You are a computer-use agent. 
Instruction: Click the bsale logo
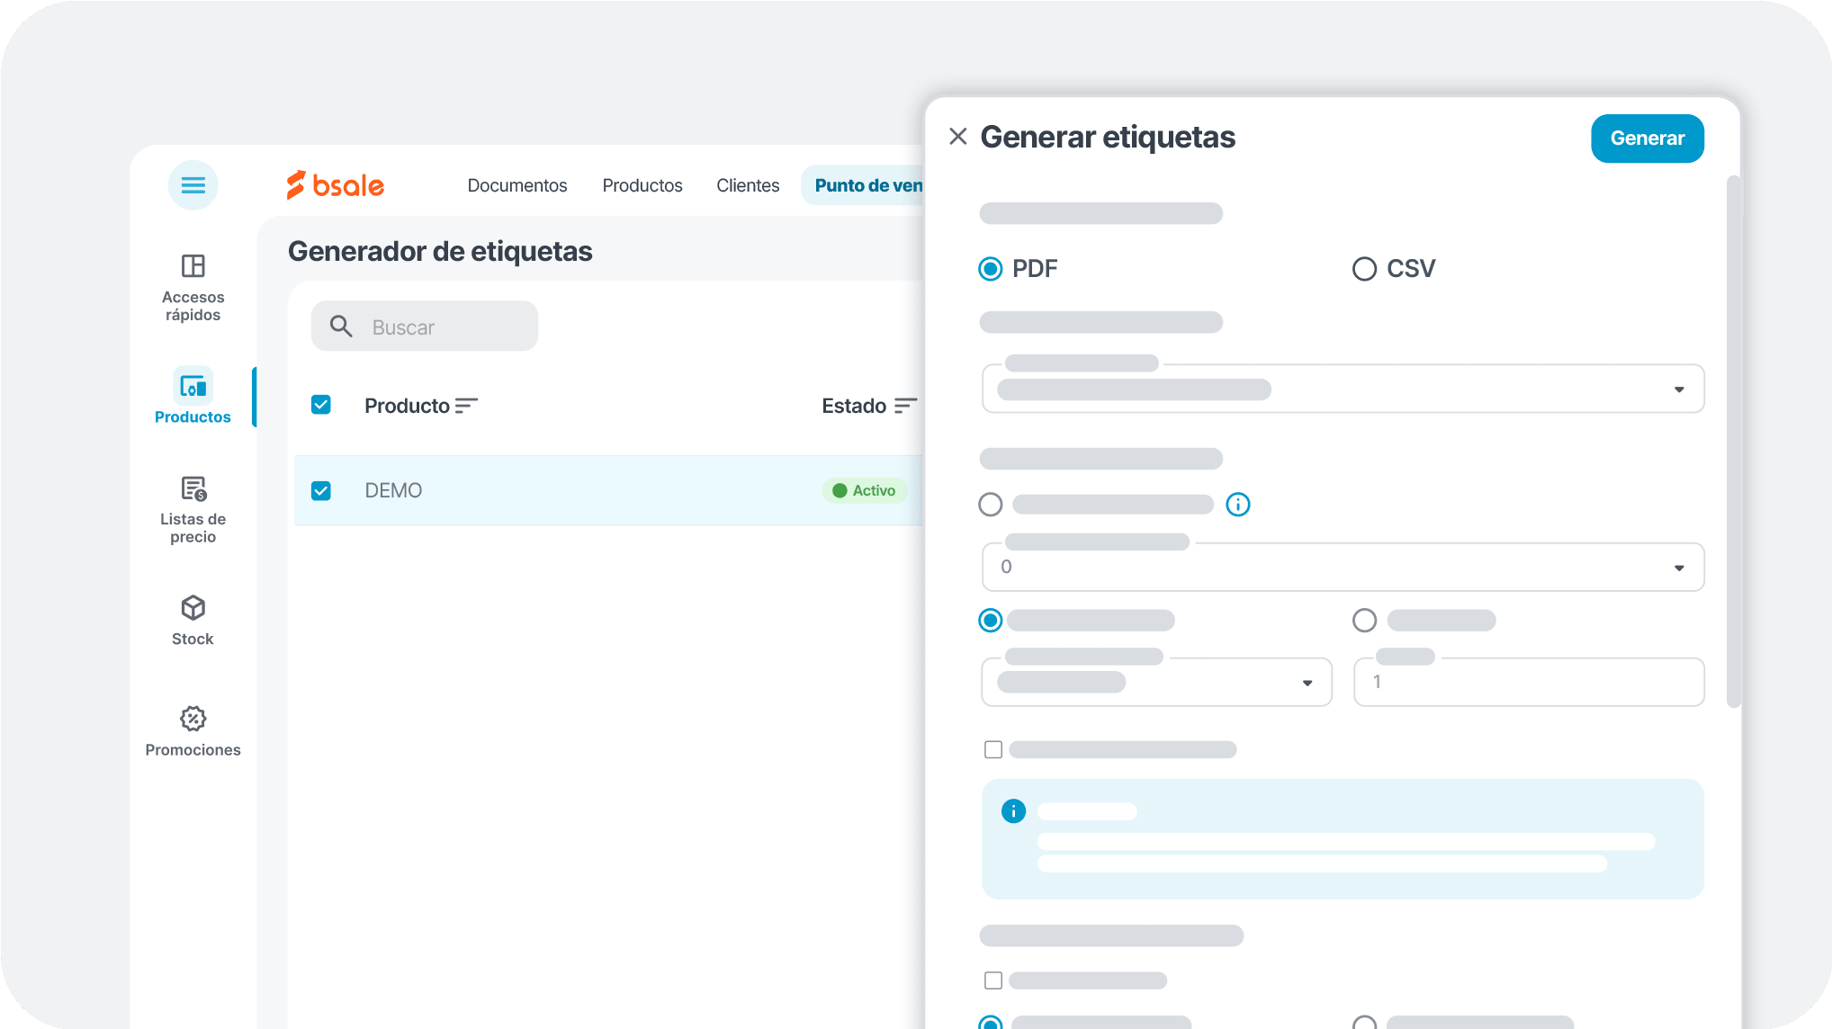pos(335,184)
